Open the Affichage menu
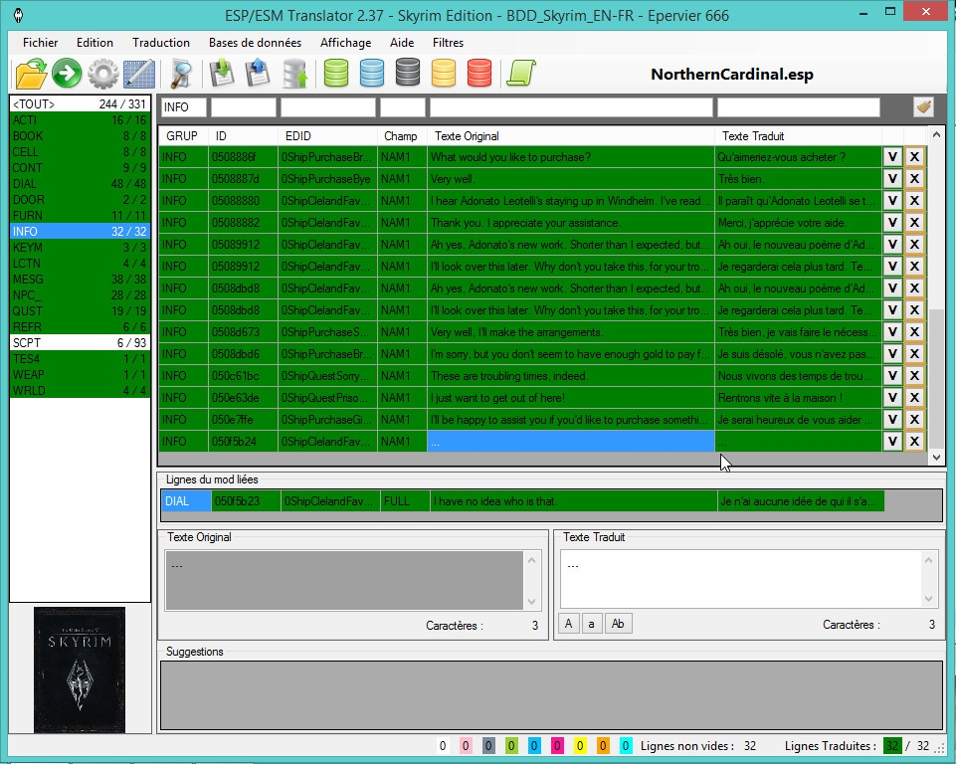956x764 pixels. tap(346, 43)
